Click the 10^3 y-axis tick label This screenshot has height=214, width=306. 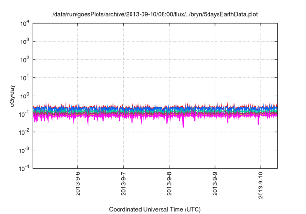pyautogui.click(x=25, y=42)
